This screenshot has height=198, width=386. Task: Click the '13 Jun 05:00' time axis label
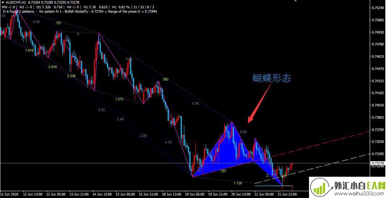(56, 194)
